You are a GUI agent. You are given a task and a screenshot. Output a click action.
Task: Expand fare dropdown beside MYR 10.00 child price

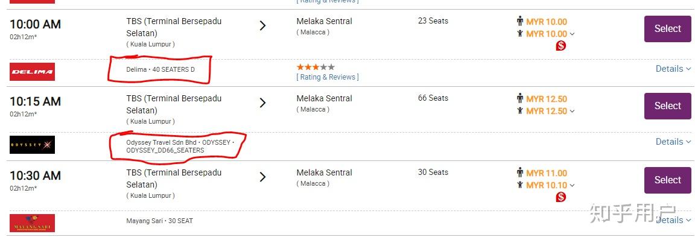click(572, 34)
